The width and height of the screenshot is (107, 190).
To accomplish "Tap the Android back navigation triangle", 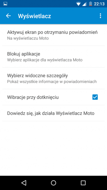I will tap(24, 183).
